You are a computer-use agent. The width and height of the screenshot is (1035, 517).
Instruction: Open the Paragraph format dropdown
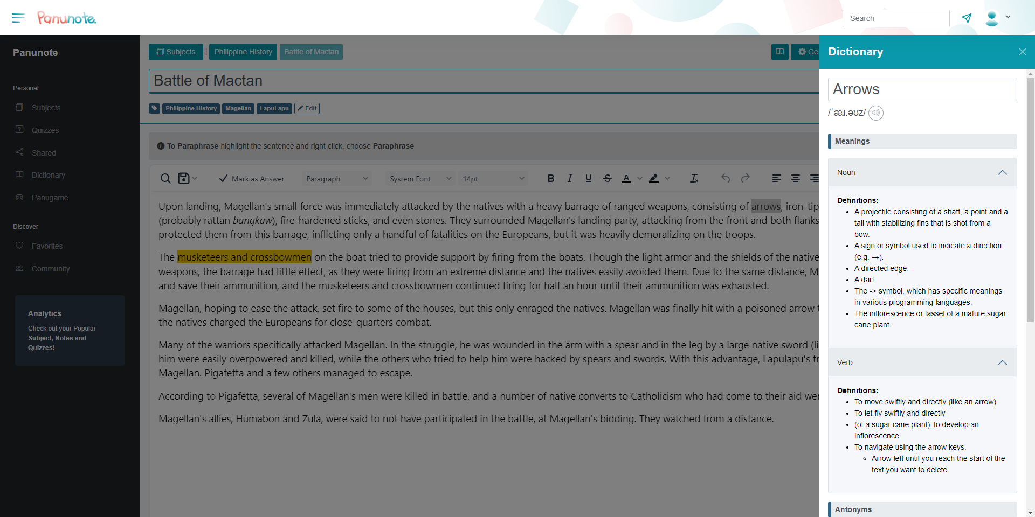[337, 179]
